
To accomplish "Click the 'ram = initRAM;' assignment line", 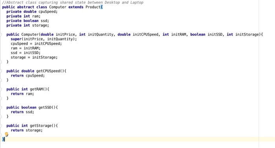I will [26, 48].
